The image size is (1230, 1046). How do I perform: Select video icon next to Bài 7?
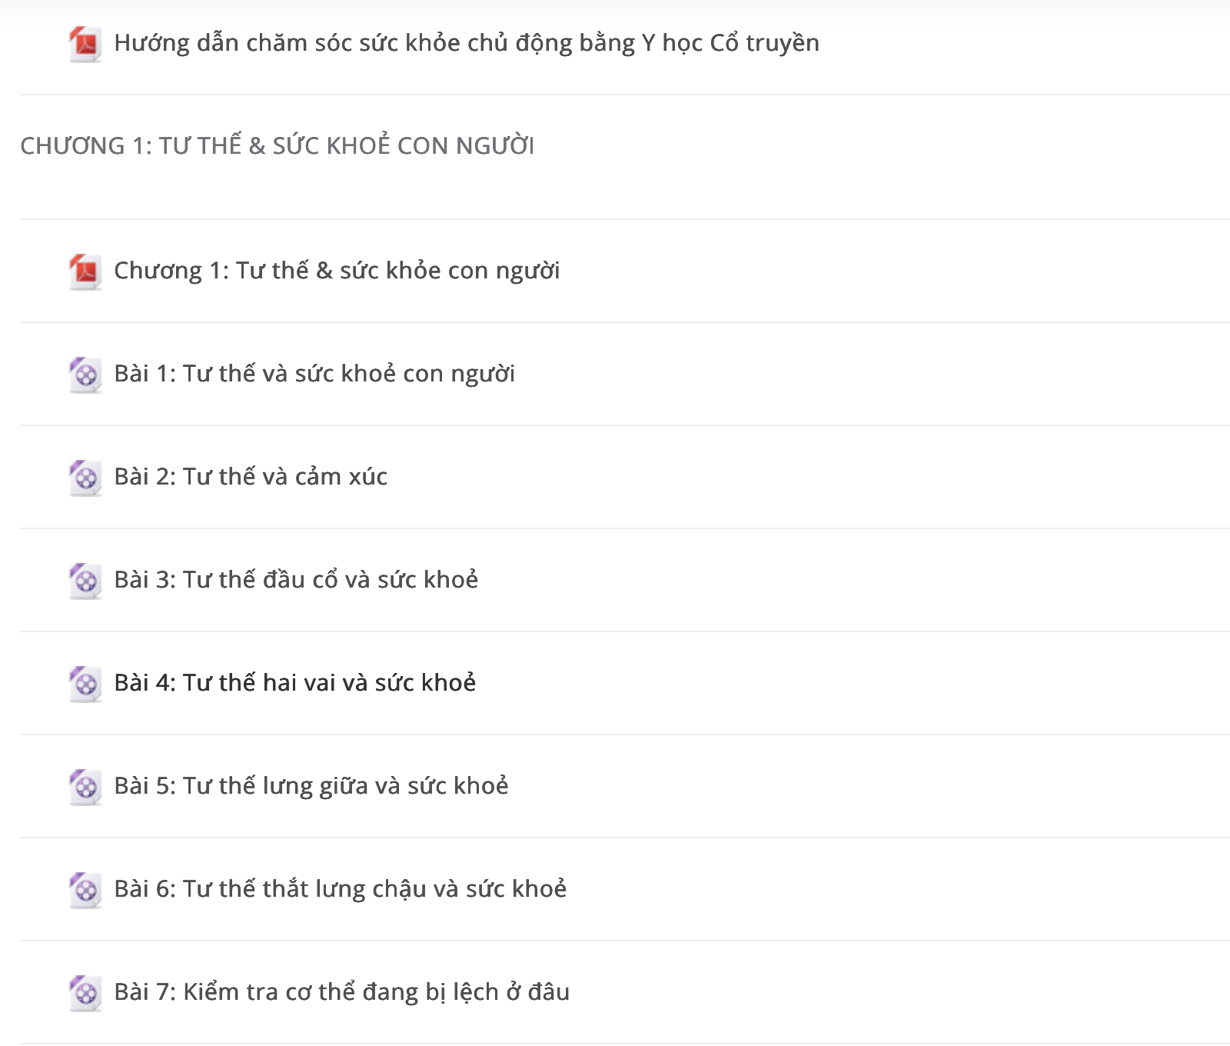coord(85,993)
